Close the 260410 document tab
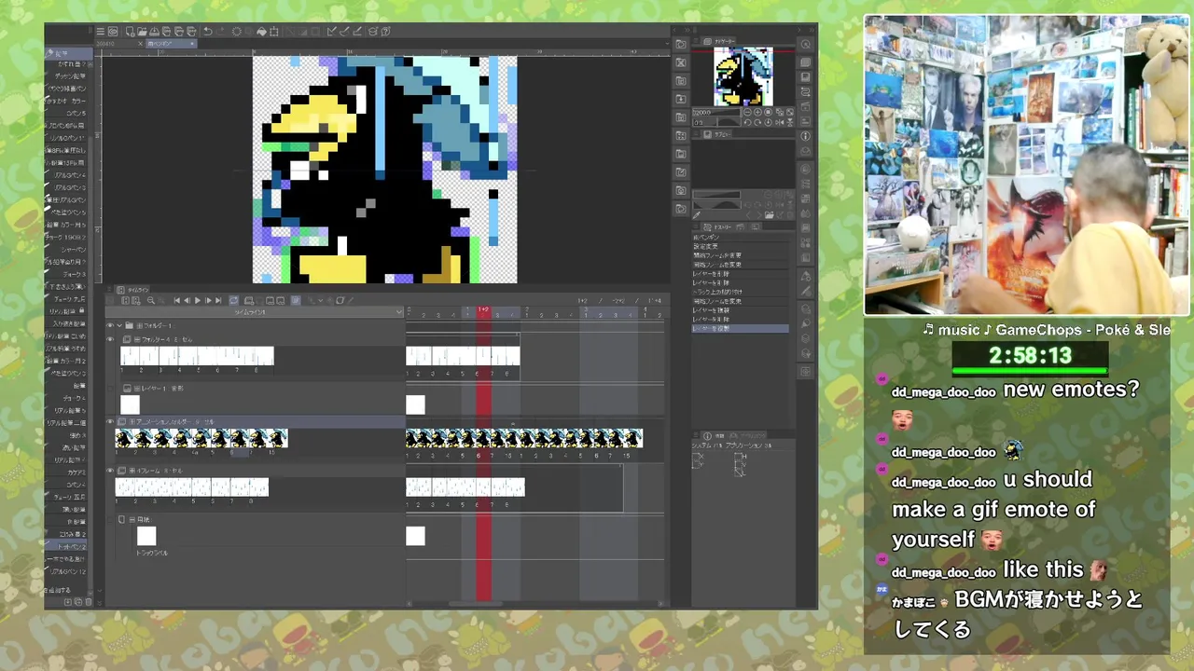This screenshot has height=671, width=1194. coord(140,44)
